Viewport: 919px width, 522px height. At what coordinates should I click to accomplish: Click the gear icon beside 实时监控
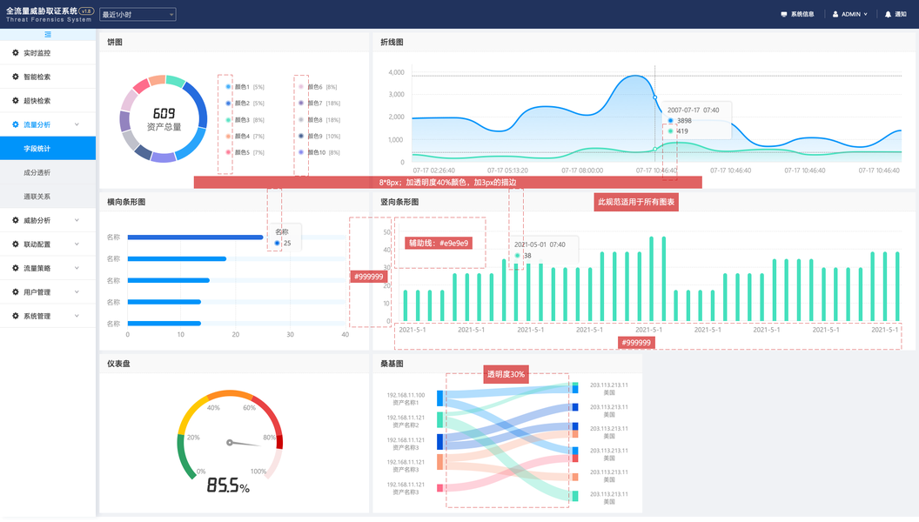tap(16, 53)
